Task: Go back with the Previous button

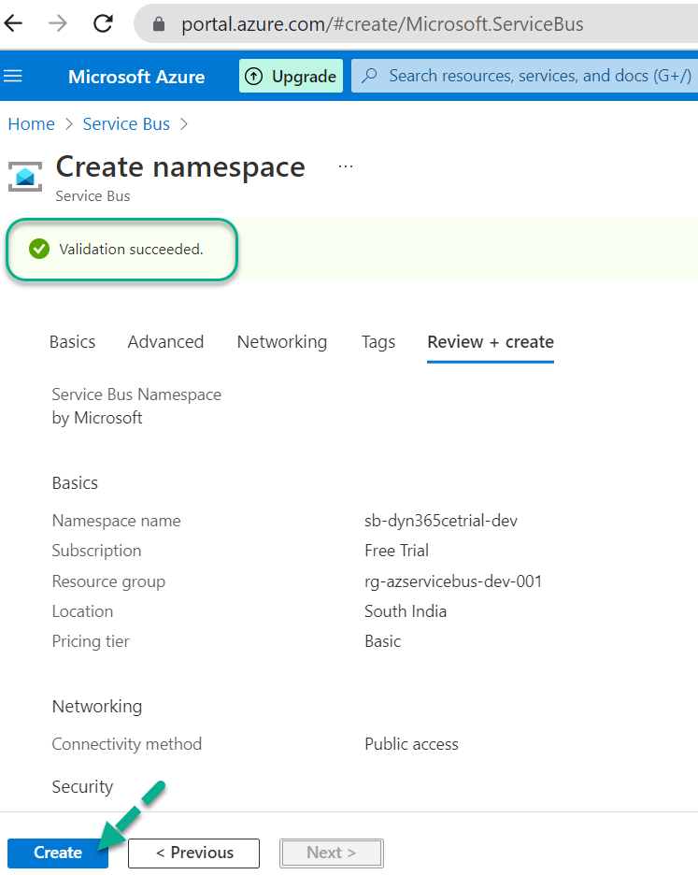Action: click(x=194, y=853)
